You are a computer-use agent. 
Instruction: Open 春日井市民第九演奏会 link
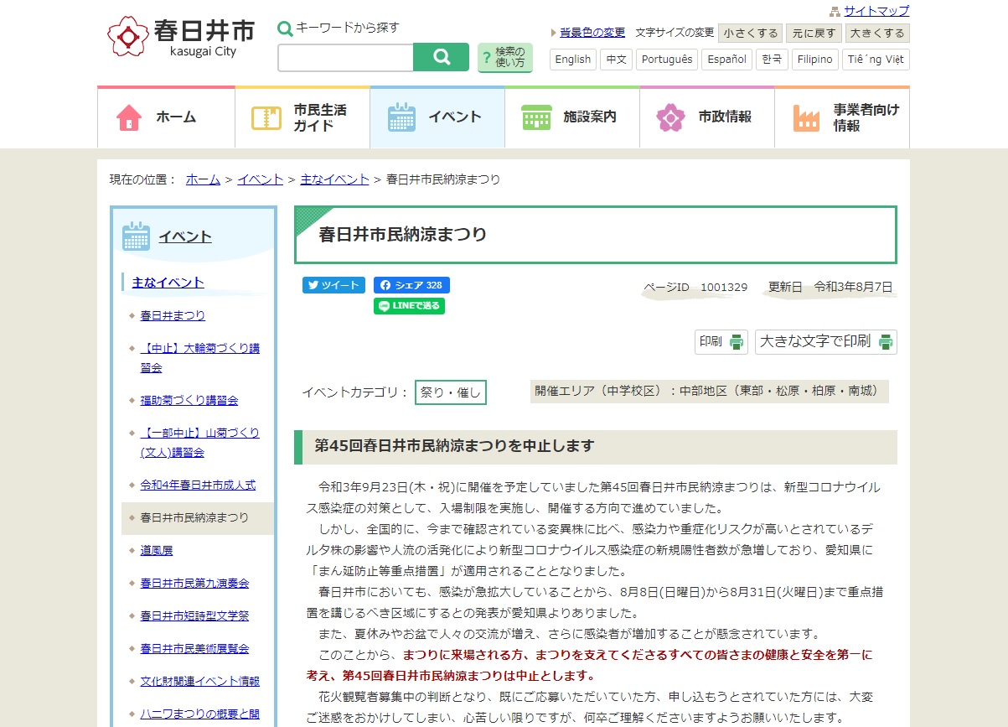(x=194, y=583)
